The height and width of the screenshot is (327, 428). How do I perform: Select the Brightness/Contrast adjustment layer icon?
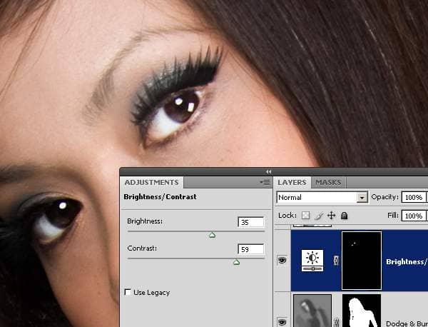coord(312,261)
